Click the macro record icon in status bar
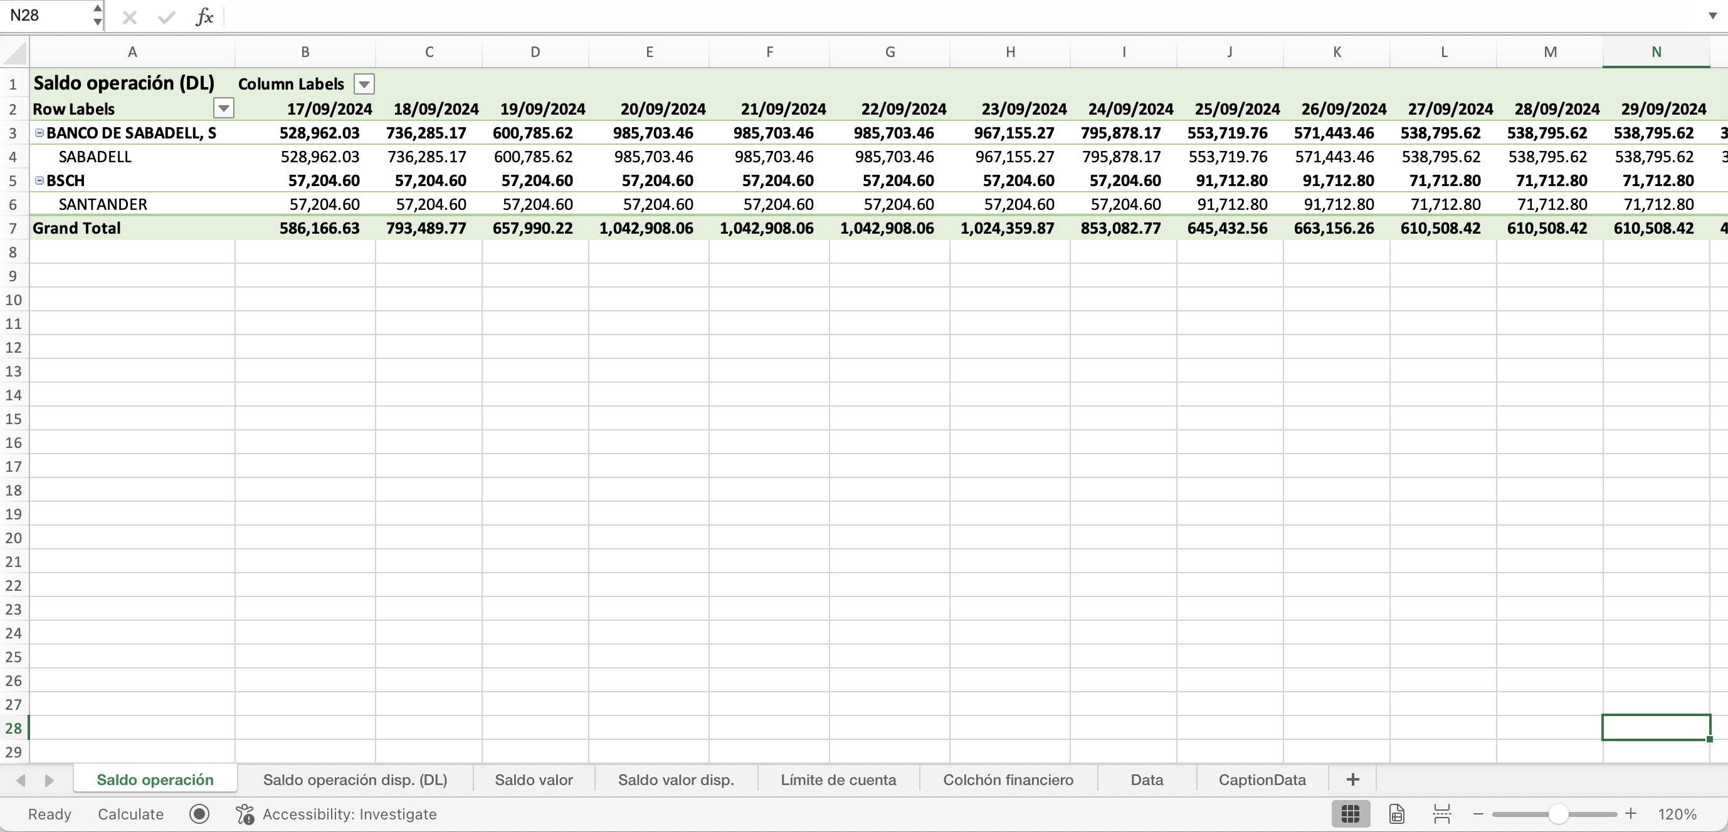 pyautogui.click(x=199, y=814)
